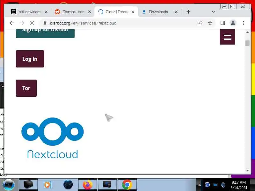Click the network tray icon

point(215,185)
